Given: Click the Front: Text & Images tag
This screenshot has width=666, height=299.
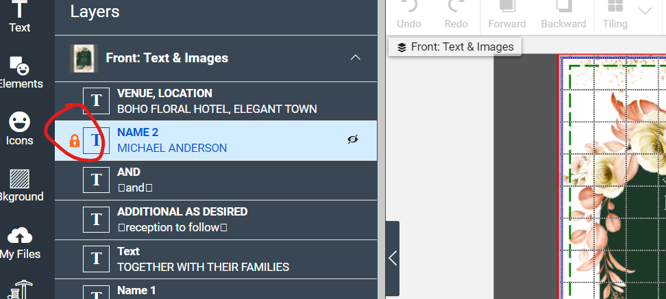Looking at the screenshot, I should (455, 47).
